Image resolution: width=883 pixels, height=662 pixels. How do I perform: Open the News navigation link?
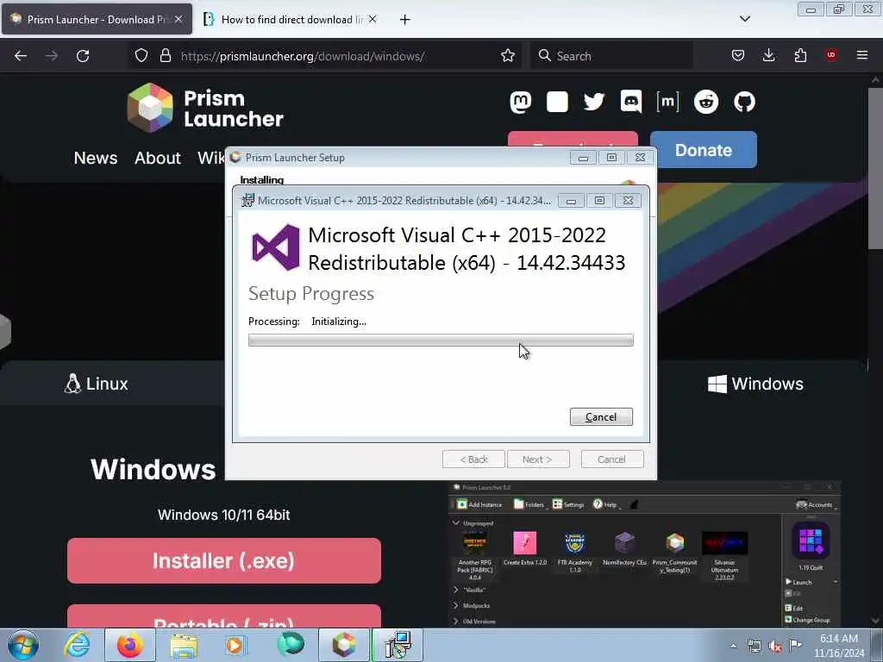pos(96,159)
